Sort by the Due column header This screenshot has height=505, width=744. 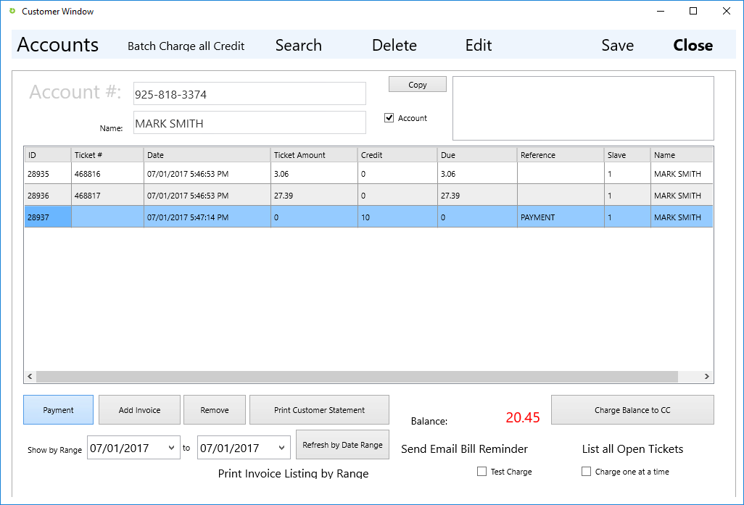[x=477, y=155]
